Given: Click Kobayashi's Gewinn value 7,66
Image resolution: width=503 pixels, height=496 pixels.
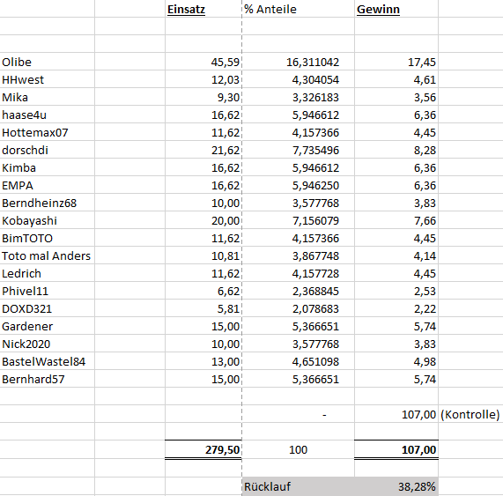Looking at the screenshot, I should (396, 220).
